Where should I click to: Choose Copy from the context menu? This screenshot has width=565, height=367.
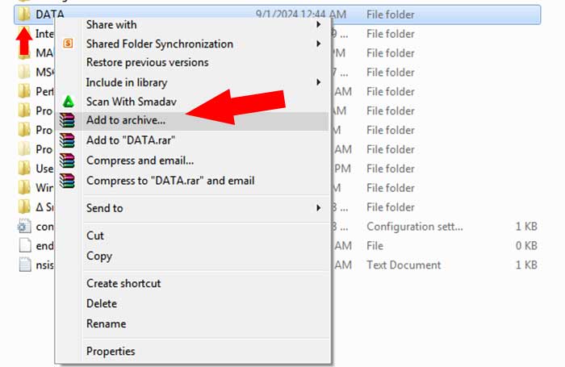click(99, 256)
